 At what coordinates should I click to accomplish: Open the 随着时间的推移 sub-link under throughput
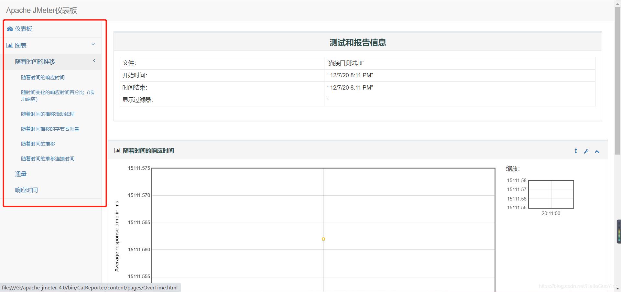click(x=38, y=144)
